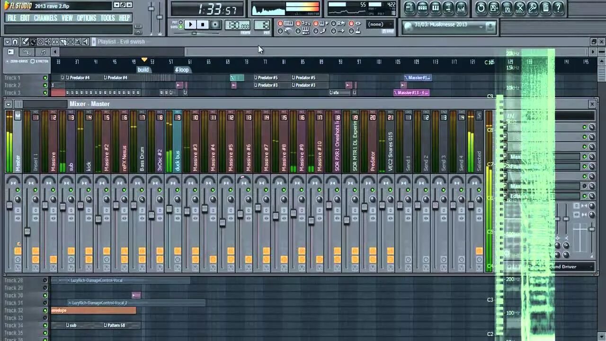Open the Mixer options dropdown arrow

[9, 104]
